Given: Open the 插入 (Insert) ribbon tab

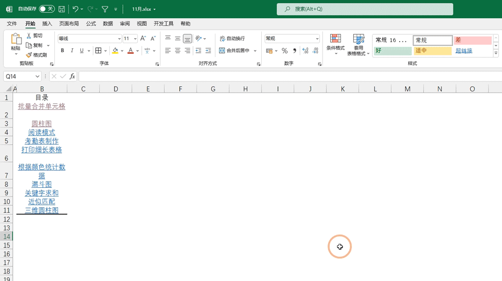Looking at the screenshot, I should [x=47, y=24].
